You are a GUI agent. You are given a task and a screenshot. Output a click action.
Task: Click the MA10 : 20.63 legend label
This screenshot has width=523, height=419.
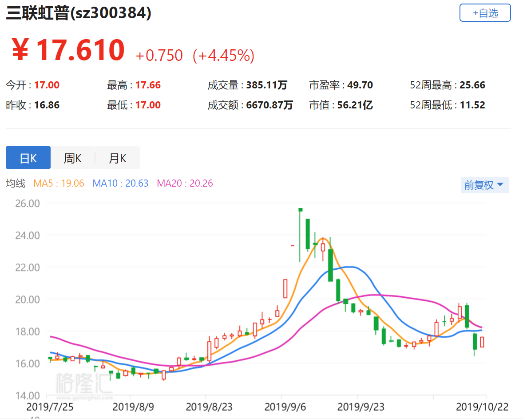120,184
